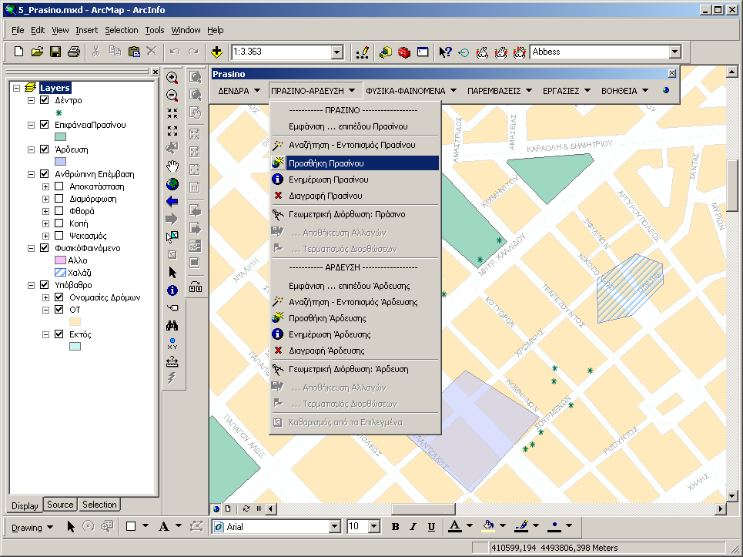Click the Εκτός light blue swatch
Screen dimensions: 743x557
click(x=75, y=347)
